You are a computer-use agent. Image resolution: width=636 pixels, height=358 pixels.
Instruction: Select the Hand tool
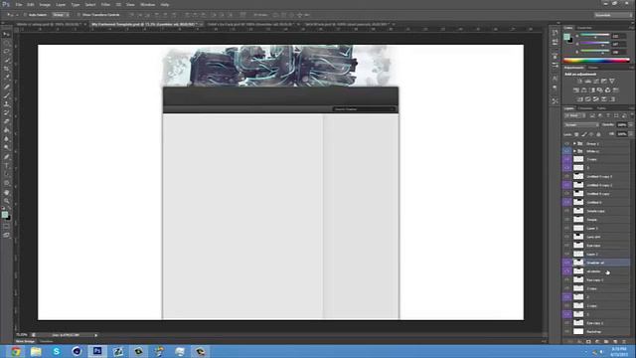point(7,192)
